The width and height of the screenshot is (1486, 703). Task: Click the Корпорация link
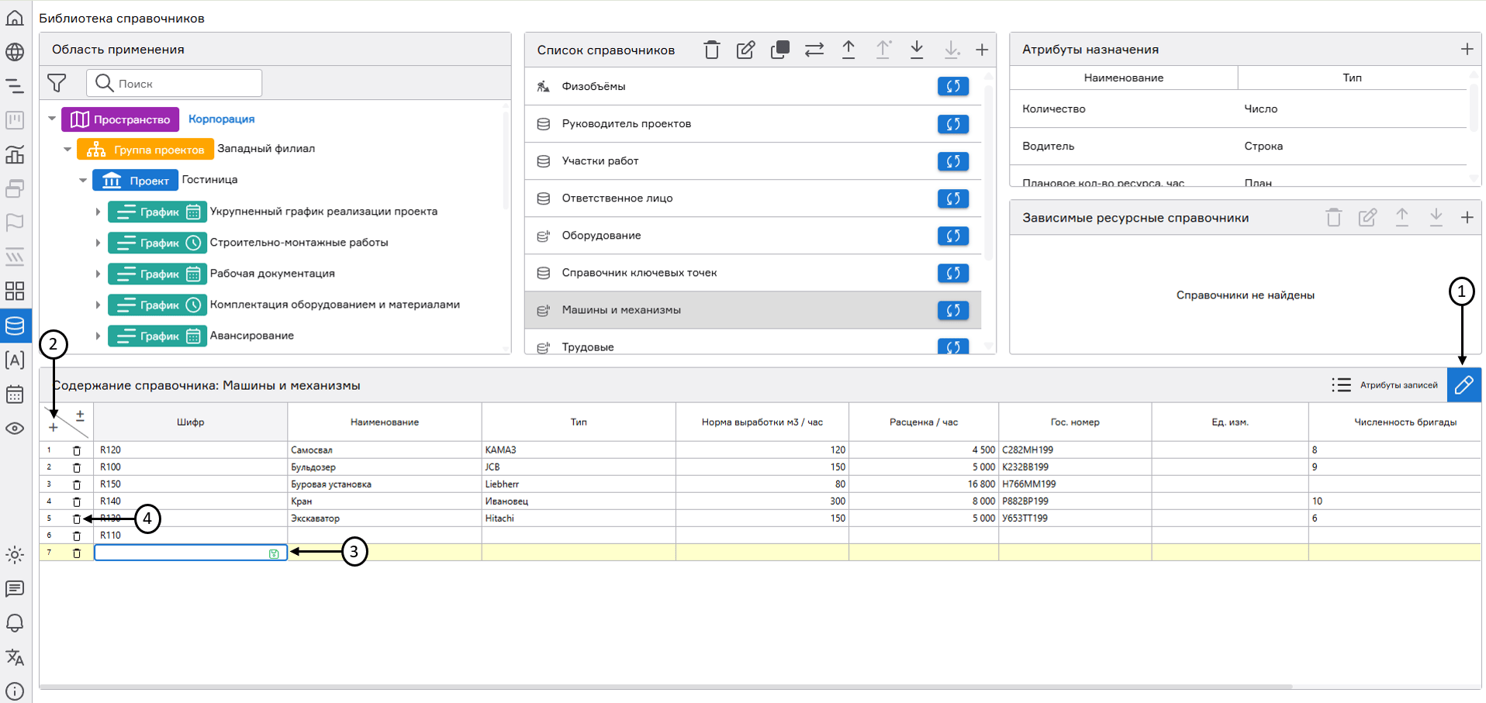[x=221, y=119]
